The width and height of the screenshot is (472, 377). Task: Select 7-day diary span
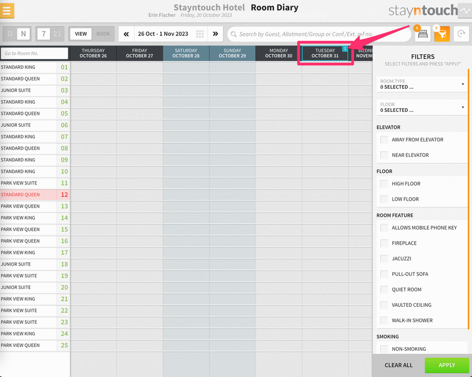click(44, 34)
